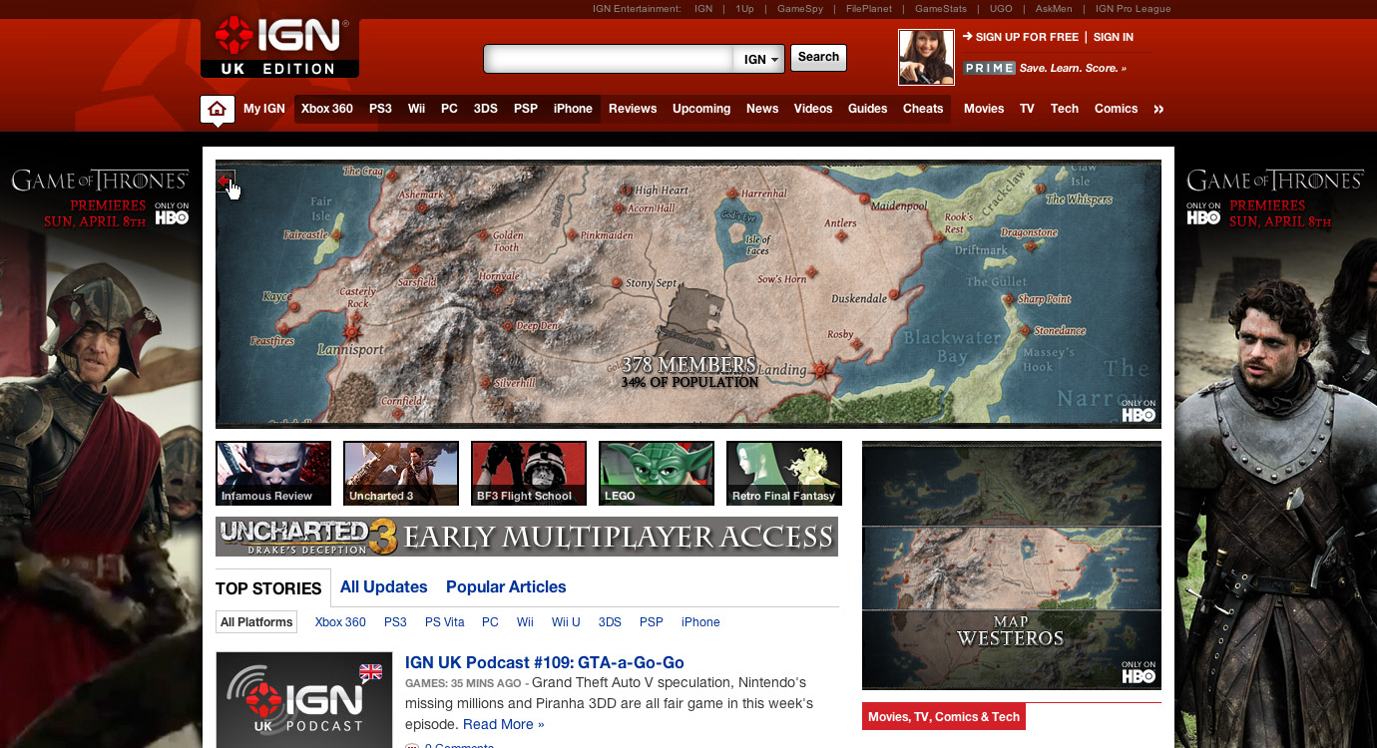Screen dimensions: 1377x748
Task: Switch to Top Stories tab
Action: [268, 588]
